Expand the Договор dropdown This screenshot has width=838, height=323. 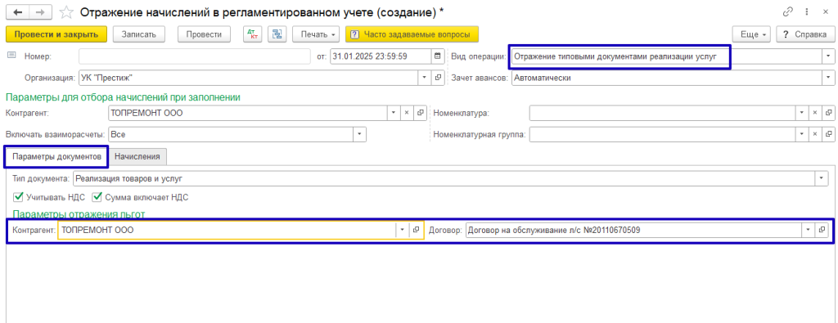coord(808,231)
